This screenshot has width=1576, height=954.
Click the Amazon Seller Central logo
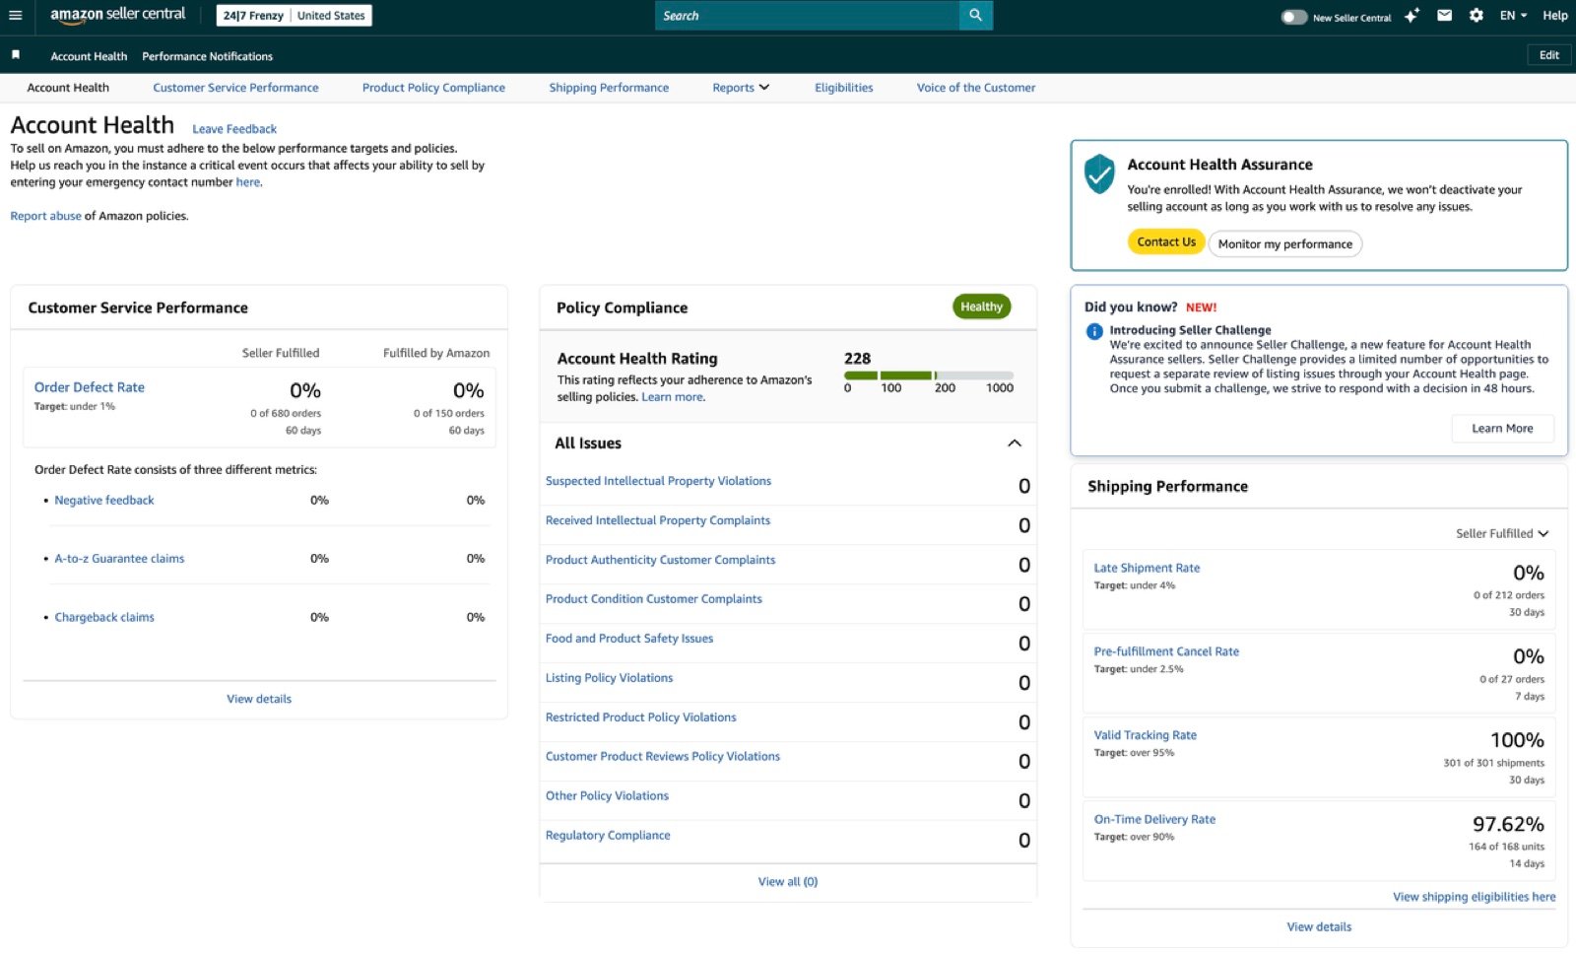pyautogui.click(x=117, y=15)
